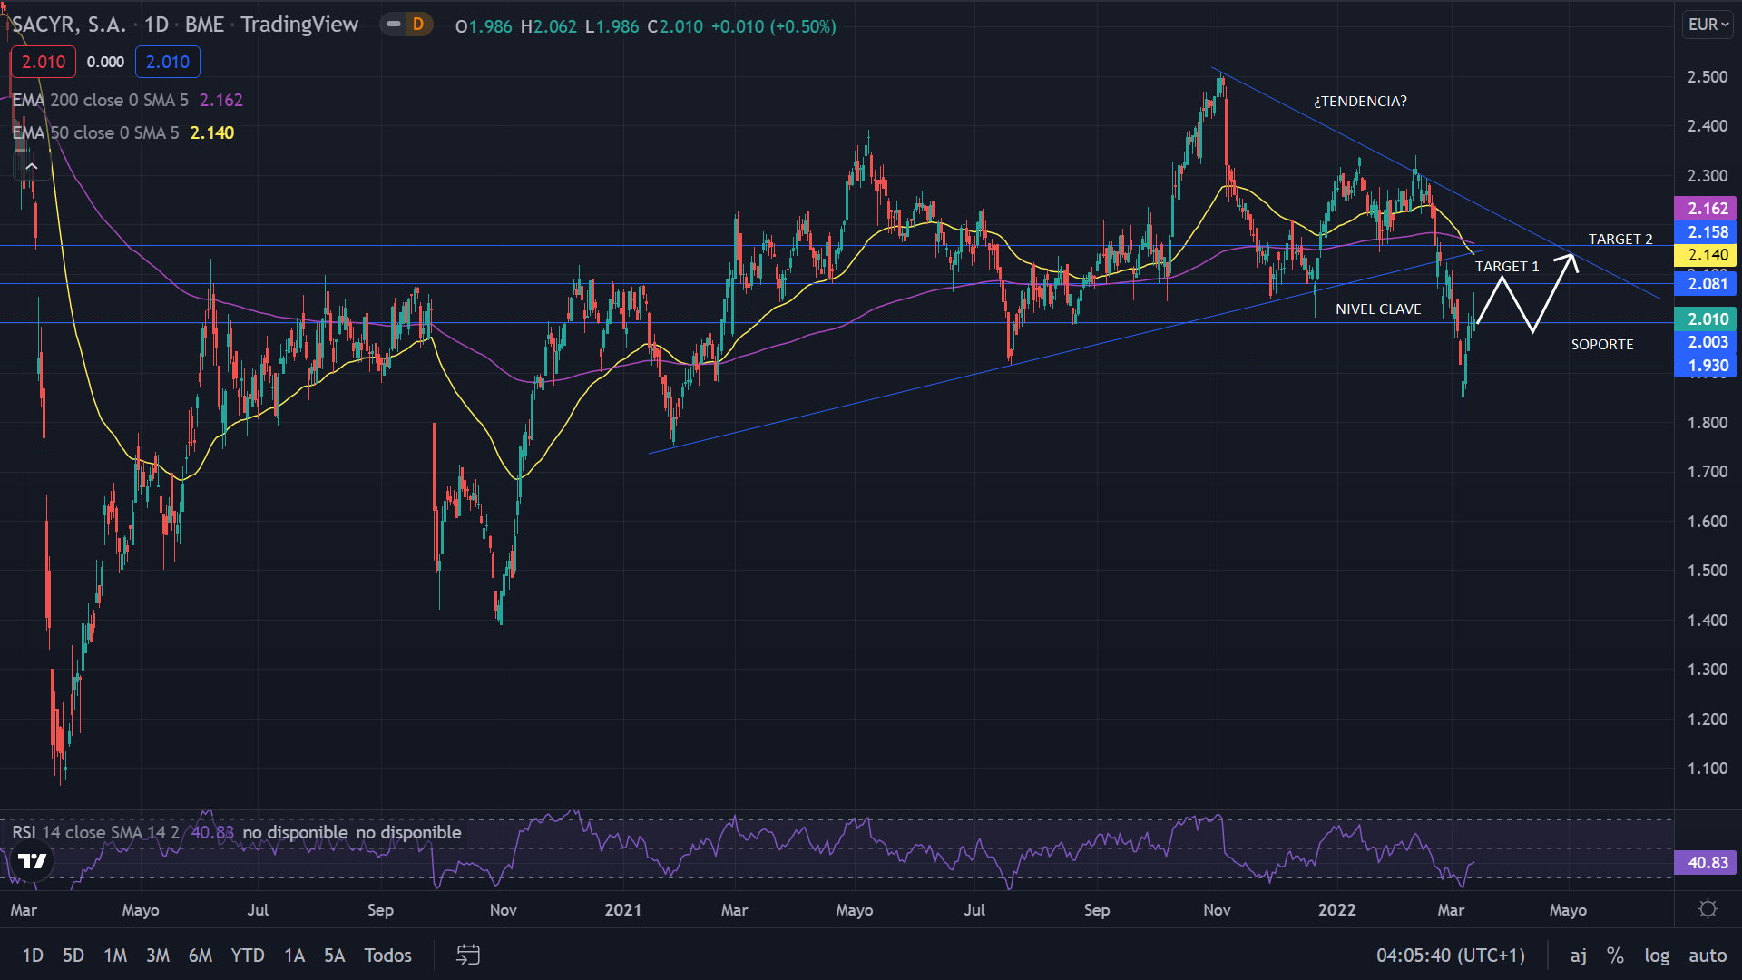Select the SOPORTE text annotation
Viewport: 1742px width, 980px height.
pos(1601,345)
